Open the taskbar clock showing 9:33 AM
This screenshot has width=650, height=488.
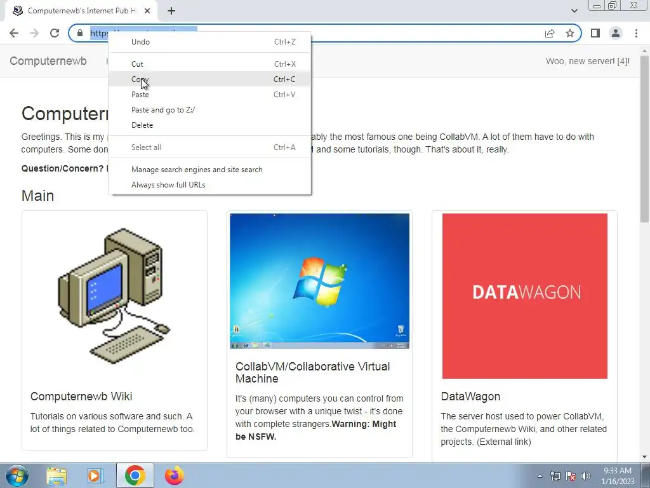pos(618,476)
